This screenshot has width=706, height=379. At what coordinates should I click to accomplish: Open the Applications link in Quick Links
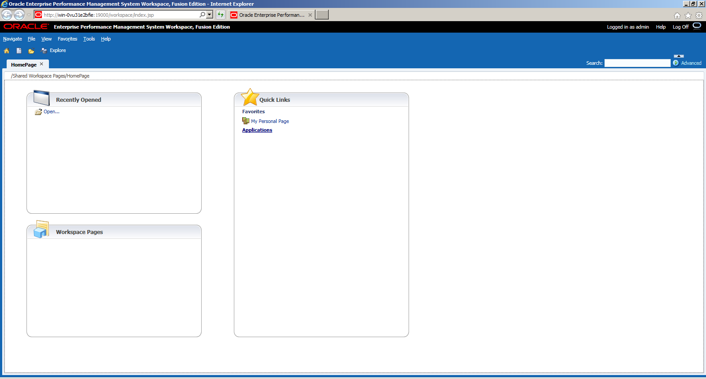(x=257, y=130)
